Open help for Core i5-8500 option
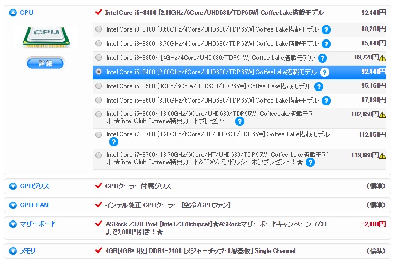Screen dimensions: 394x261 319,87
